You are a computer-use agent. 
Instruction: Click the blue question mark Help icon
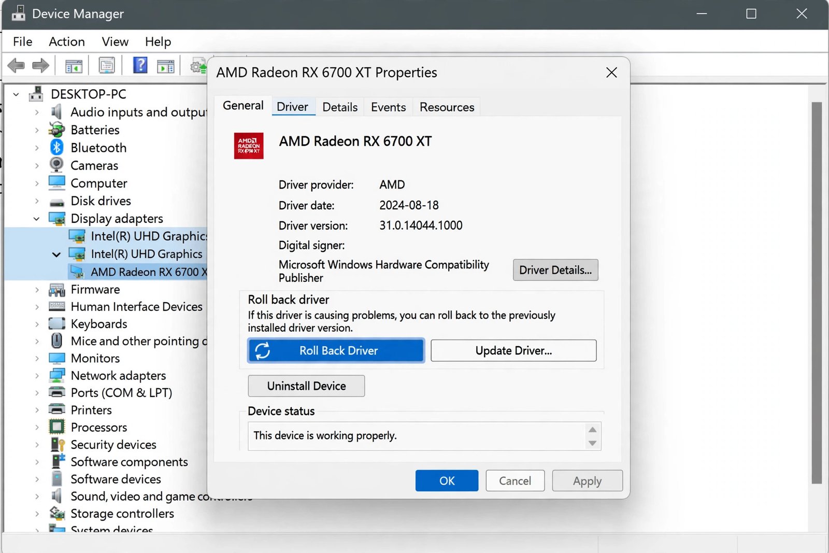click(x=140, y=65)
